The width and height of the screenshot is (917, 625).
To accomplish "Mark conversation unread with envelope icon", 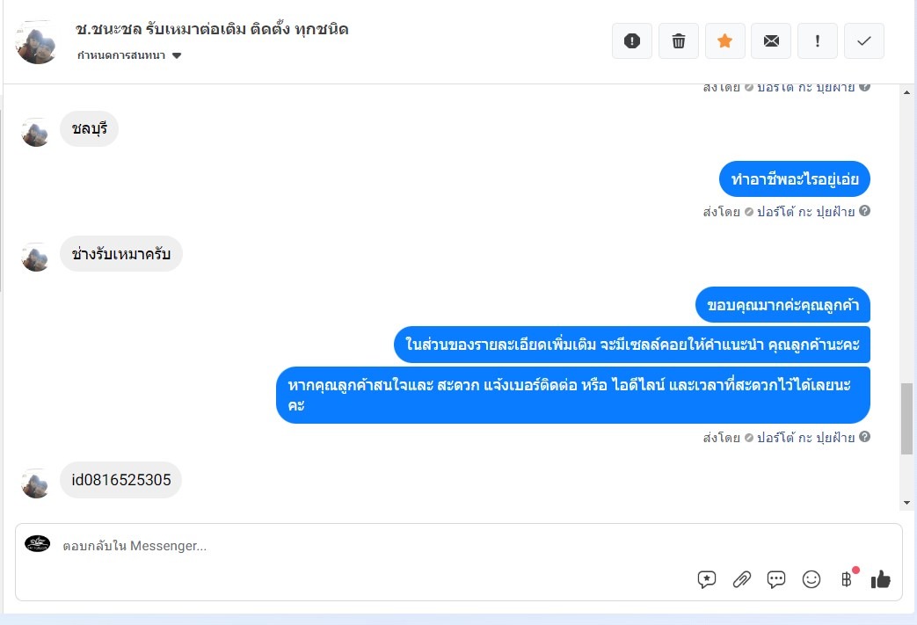I will coord(771,41).
